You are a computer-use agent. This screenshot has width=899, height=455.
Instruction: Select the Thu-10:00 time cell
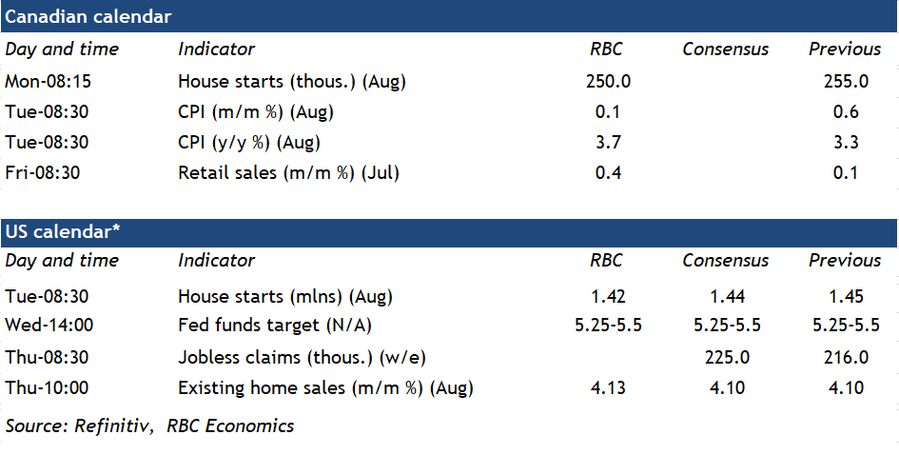coord(48,387)
